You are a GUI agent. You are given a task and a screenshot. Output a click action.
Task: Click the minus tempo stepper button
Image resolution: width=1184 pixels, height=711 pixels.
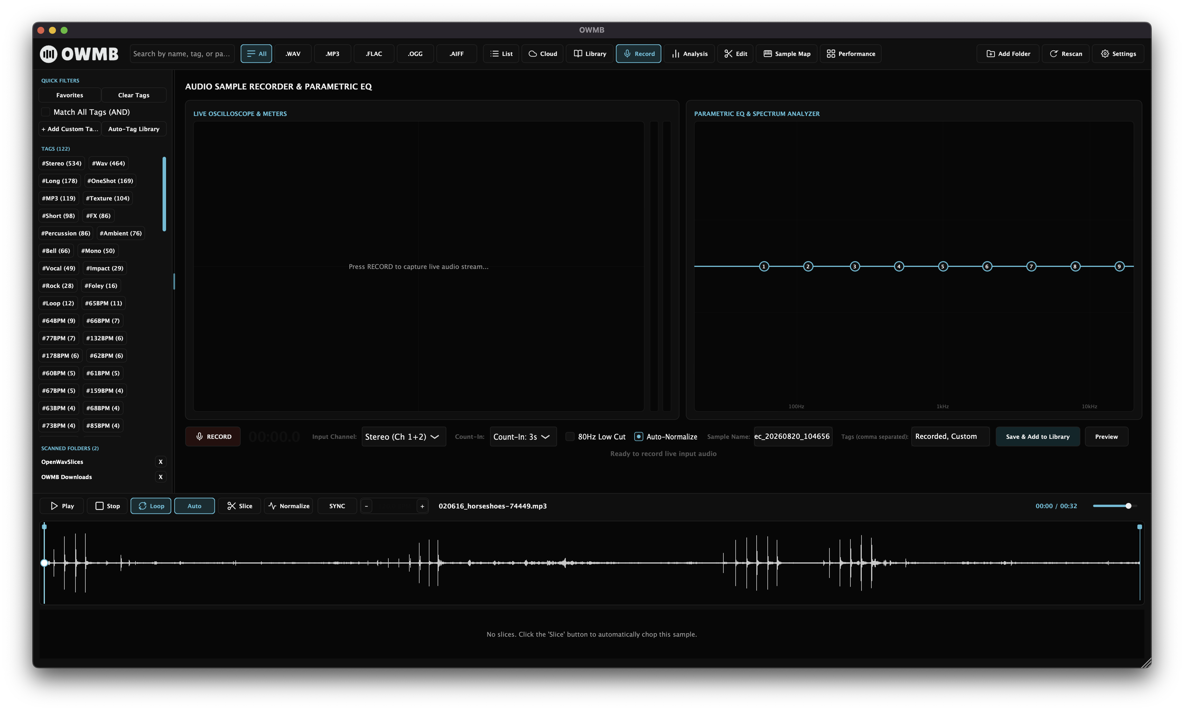pyautogui.click(x=367, y=506)
